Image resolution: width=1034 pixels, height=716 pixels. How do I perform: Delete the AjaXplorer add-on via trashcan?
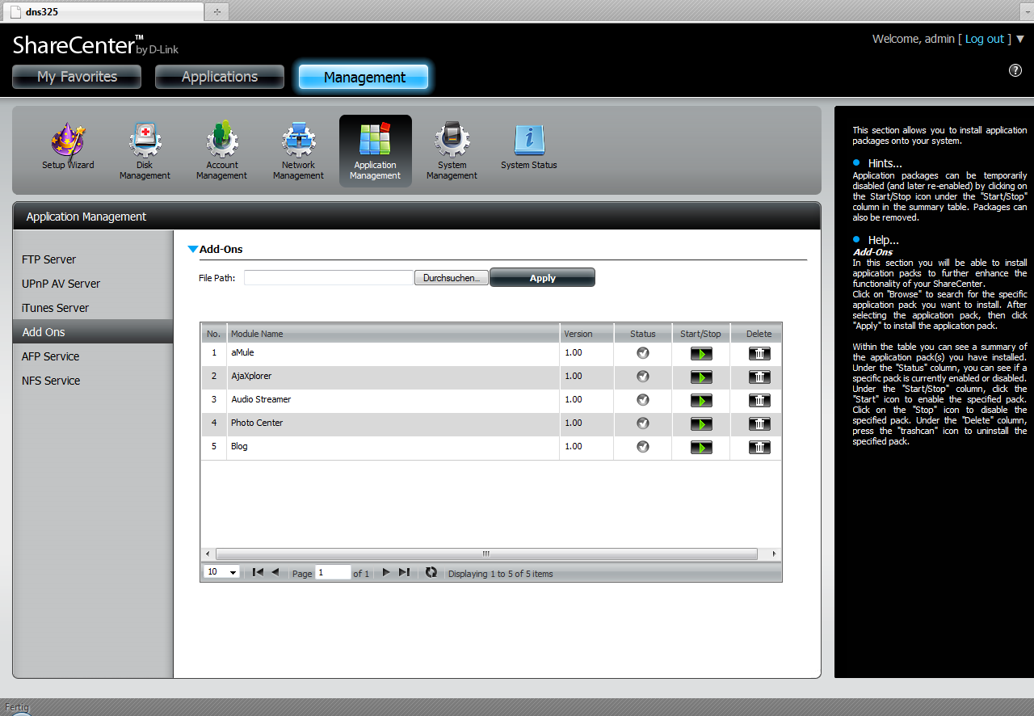pyautogui.click(x=759, y=377)
